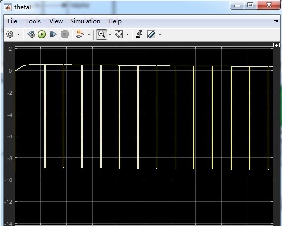Click the Scale Axes Limits icon
Image resolution: width=282 pixels, height=226 pixels.
pyautogui.click(x=119, y=34)
